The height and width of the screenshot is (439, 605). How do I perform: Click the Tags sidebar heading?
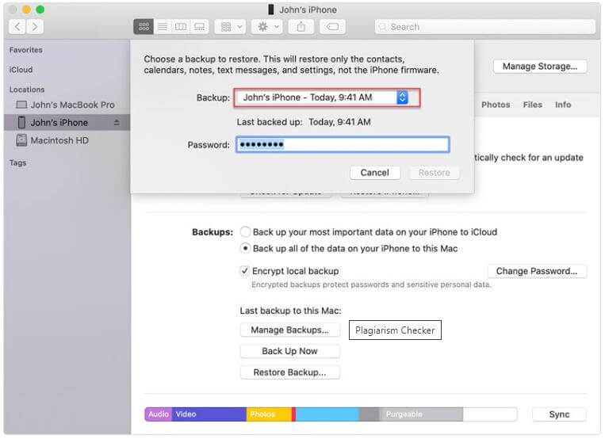(x=17, y=162)
